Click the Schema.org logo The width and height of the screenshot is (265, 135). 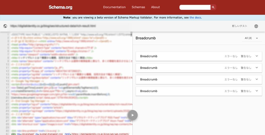click(60, 7)
